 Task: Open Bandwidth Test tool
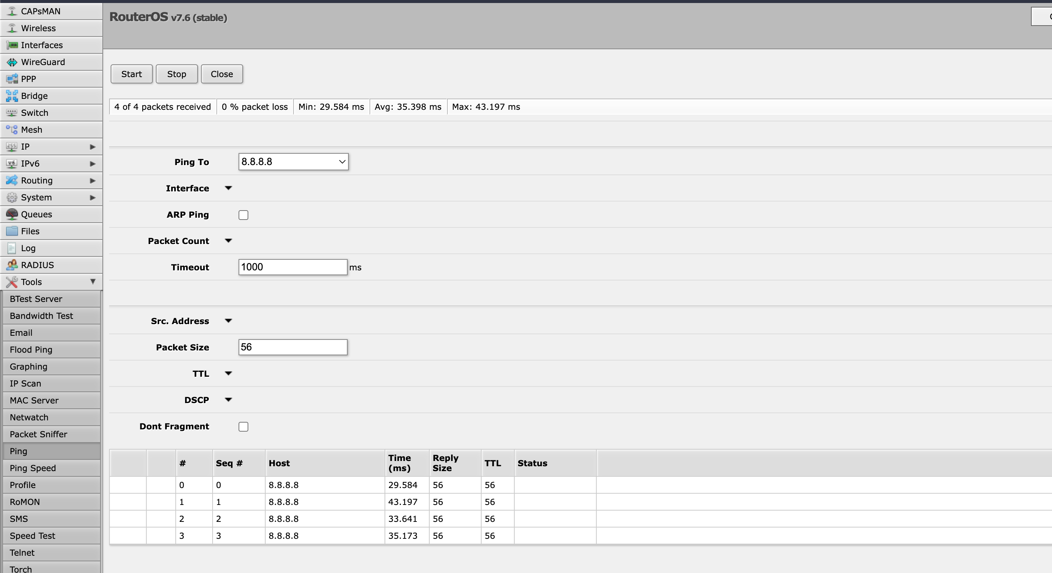click(52, 316)
